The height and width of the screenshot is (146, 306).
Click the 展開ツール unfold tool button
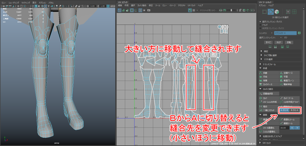(289, 123)
